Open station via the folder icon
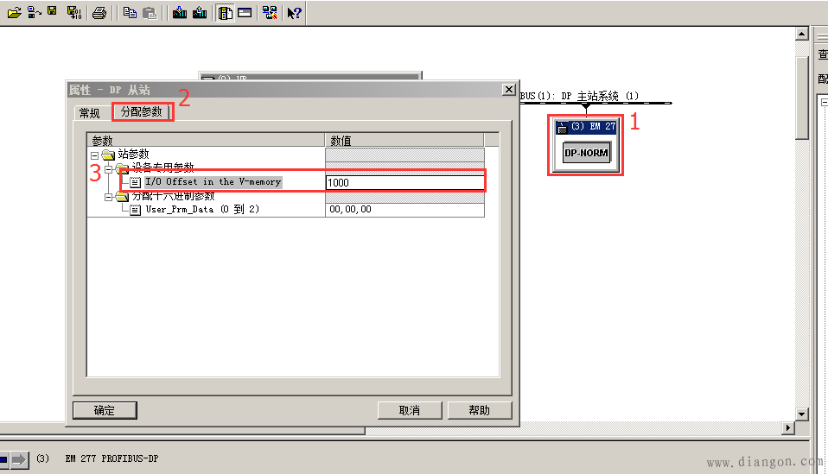This screenshot has width=828, height=474. tap(14, 12)
